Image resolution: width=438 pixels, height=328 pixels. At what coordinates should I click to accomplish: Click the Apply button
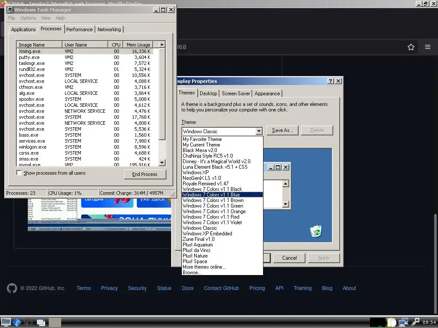click(324, 258)
